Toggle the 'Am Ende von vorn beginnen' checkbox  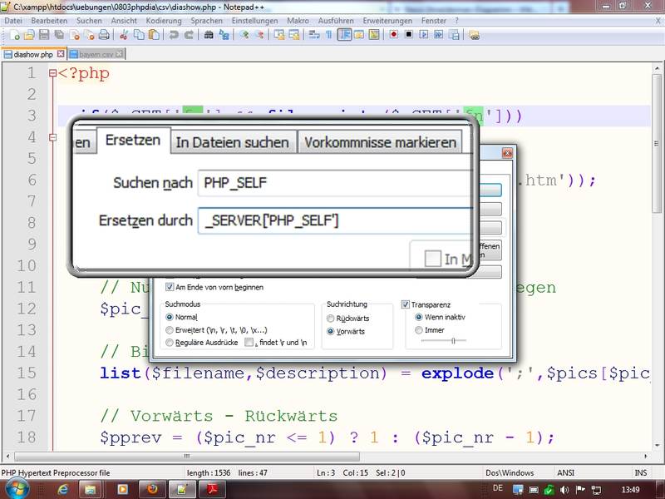170,287
